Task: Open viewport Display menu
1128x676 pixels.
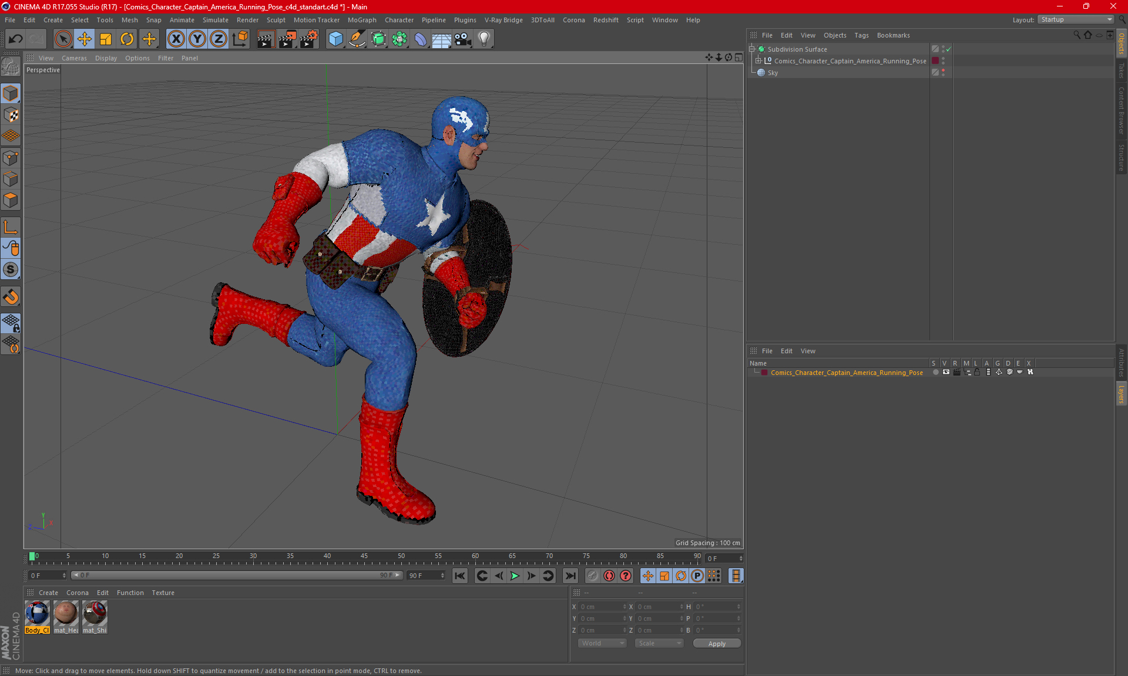Action: click(106, 58)
